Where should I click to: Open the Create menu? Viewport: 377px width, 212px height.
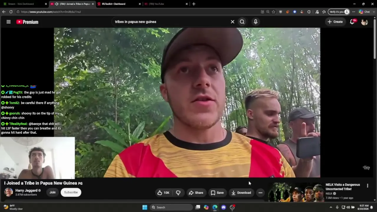pos(335,22)
